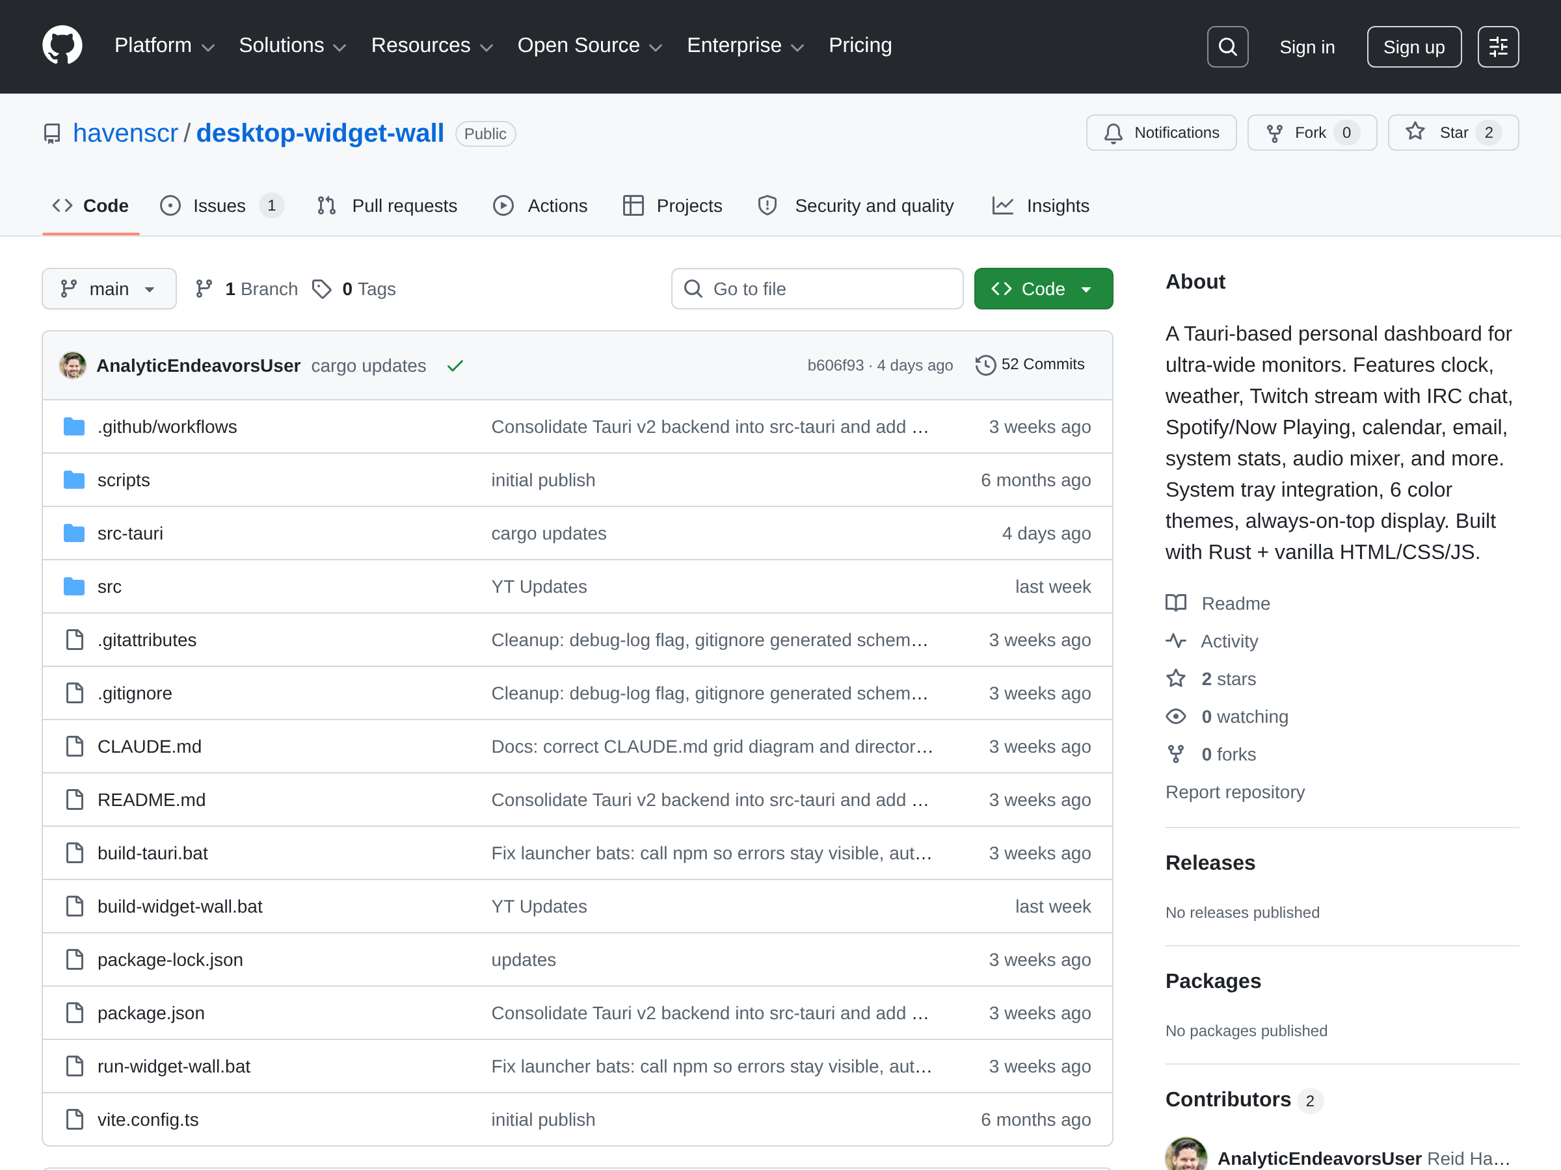Switch to the Code tab

(x=91, y=206)
